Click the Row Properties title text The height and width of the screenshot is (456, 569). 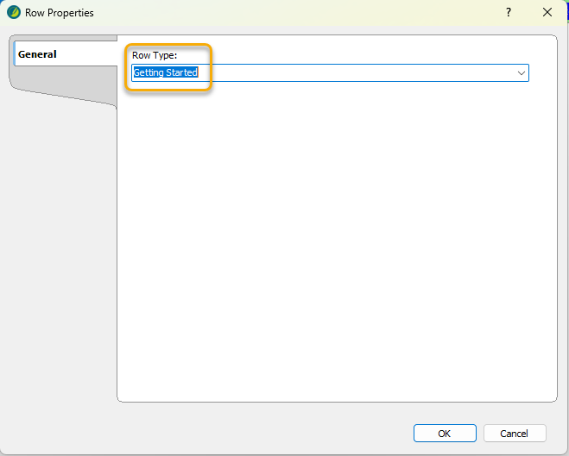pyautogui.click(x=60, y=13)
